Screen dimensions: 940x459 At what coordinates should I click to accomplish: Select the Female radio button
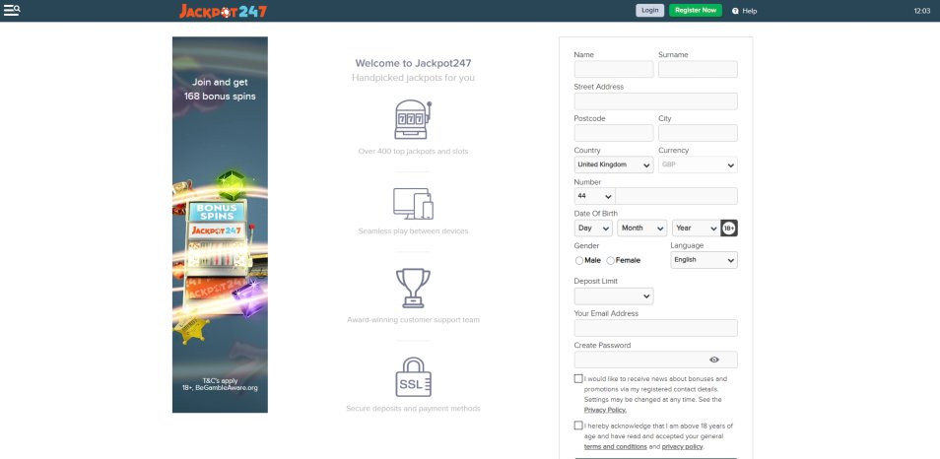(x=610, y=261)
